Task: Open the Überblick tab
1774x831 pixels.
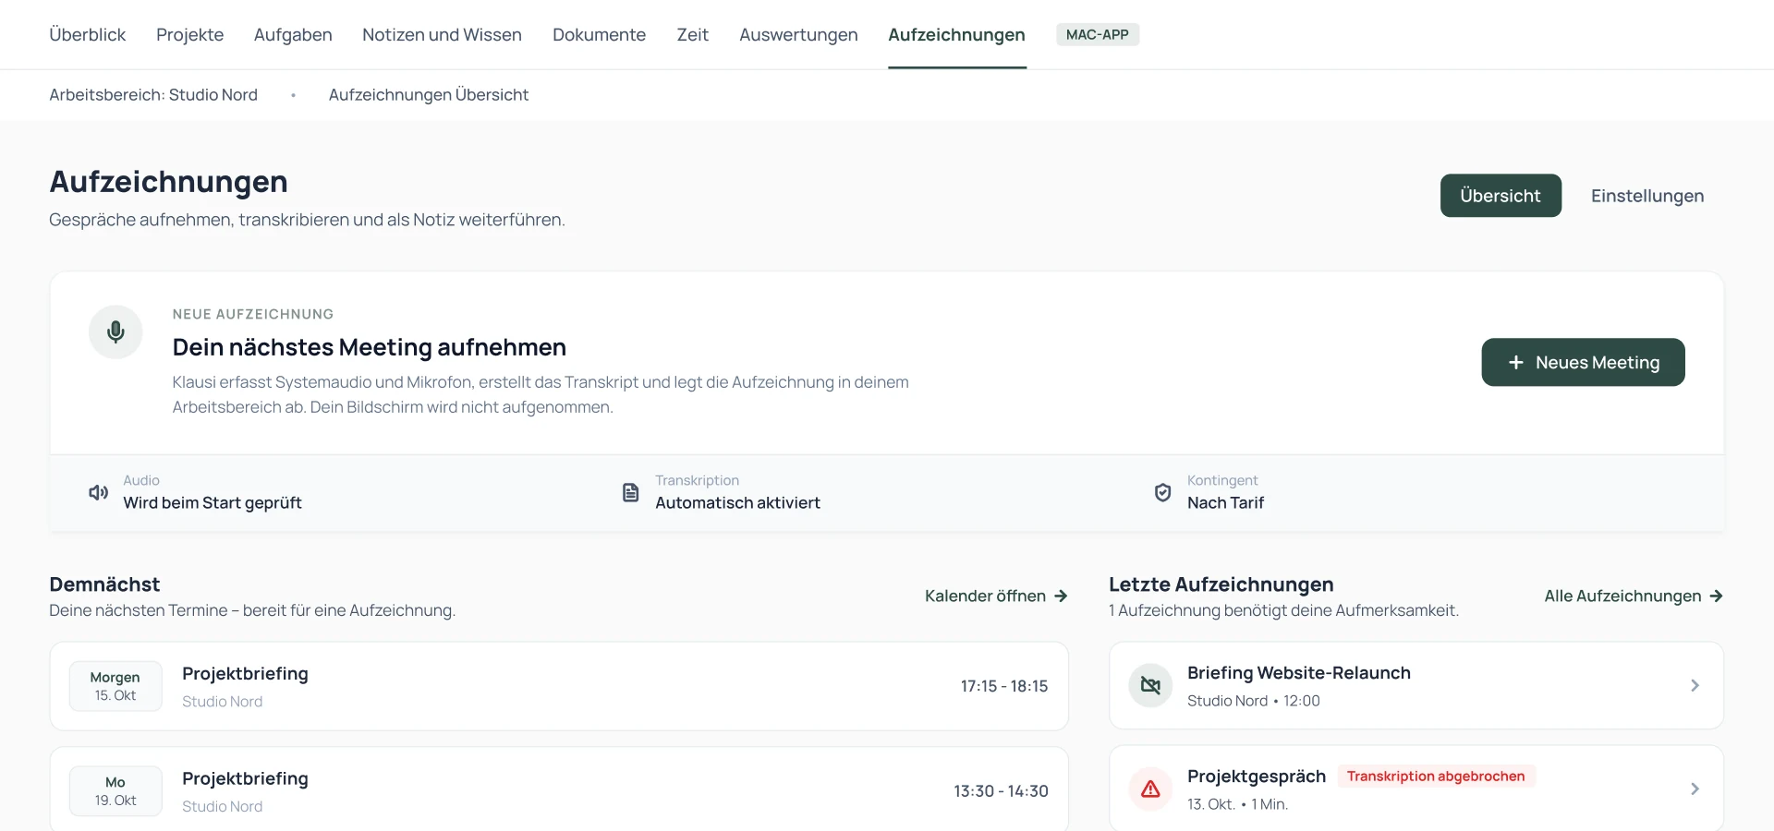Action: pos(87,34)
